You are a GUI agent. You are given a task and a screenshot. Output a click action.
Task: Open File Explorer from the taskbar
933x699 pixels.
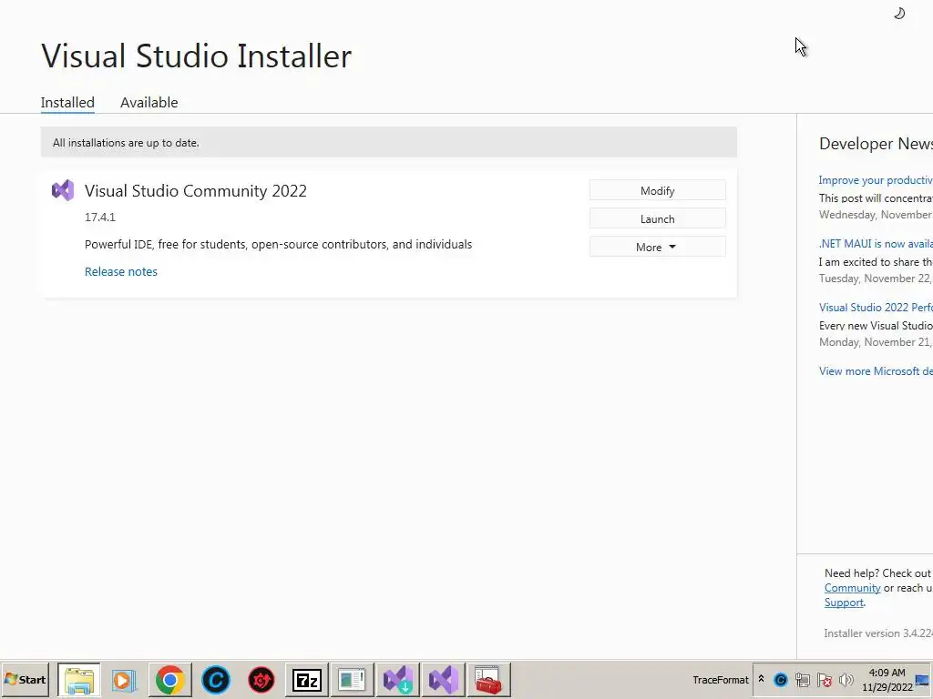click(x=79, y=679)
